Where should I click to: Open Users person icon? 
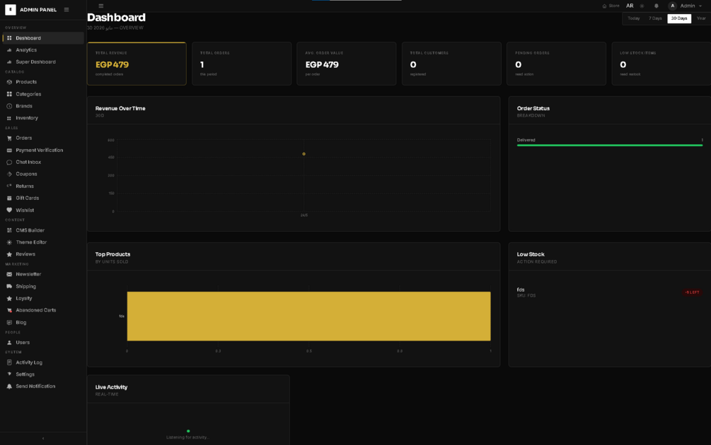tap(9, 343)
